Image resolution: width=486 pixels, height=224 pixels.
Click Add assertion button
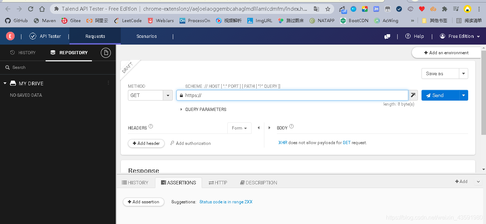pos(144,202)
